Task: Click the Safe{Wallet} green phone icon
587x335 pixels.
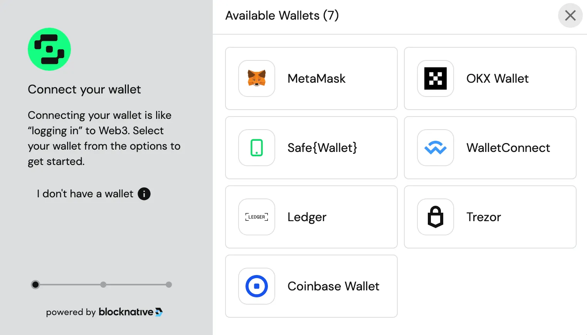Action: click(x=257, y=148)
